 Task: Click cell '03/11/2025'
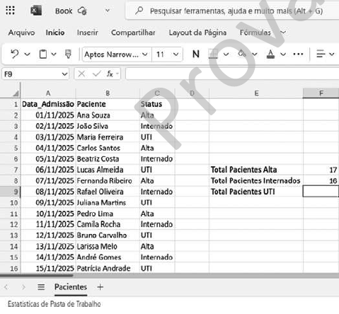click(48, 137)
